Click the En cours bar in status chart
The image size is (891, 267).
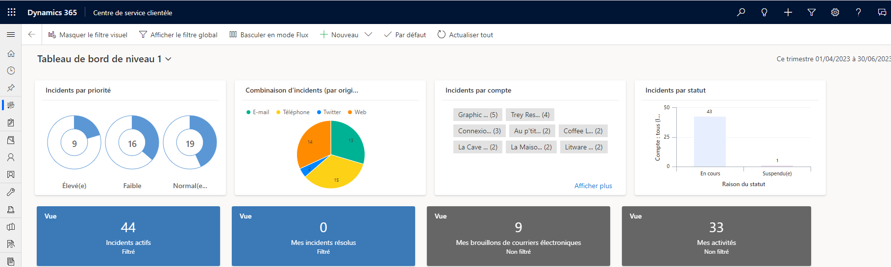click(x=710, y=142)
